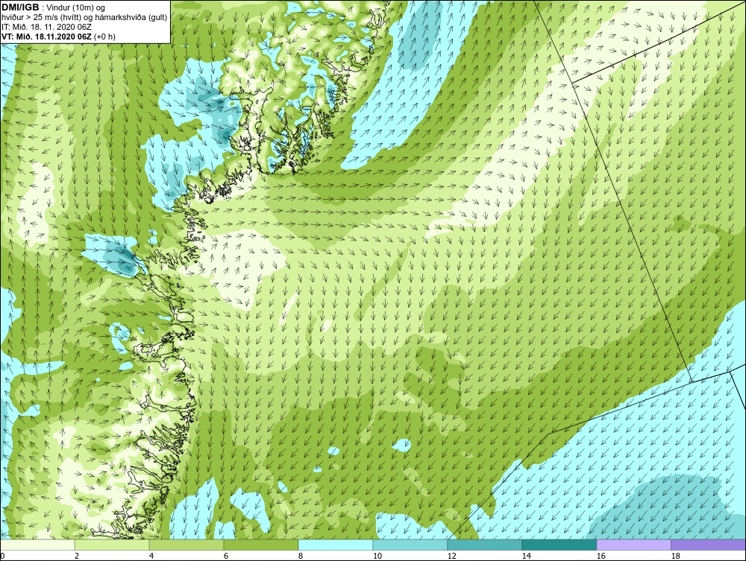Click the legend scale label '12'
Viewport: 746px width, 561px height.
pyautogui.click(x=451, y=556)
